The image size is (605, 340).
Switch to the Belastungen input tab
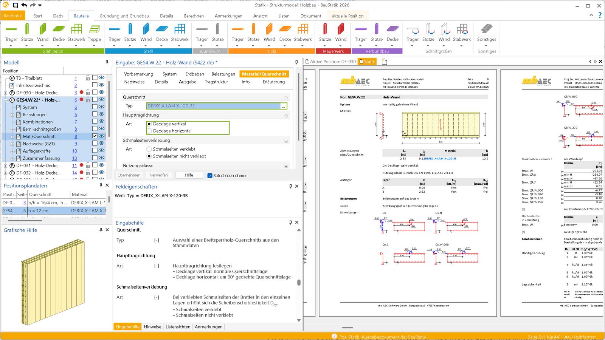[223, 74]
